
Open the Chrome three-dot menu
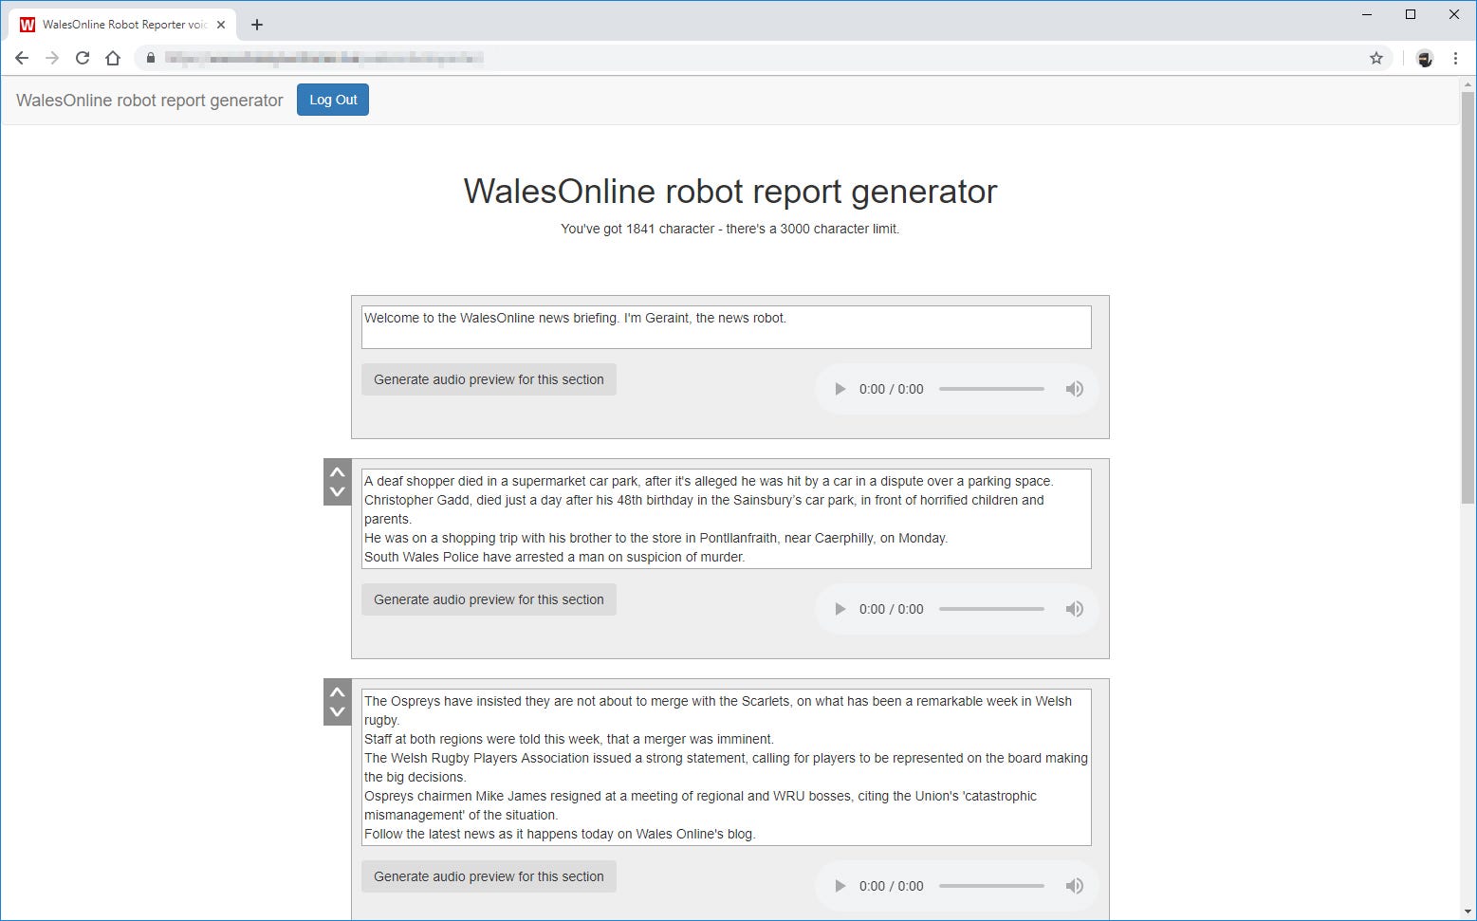(1455, 58)
